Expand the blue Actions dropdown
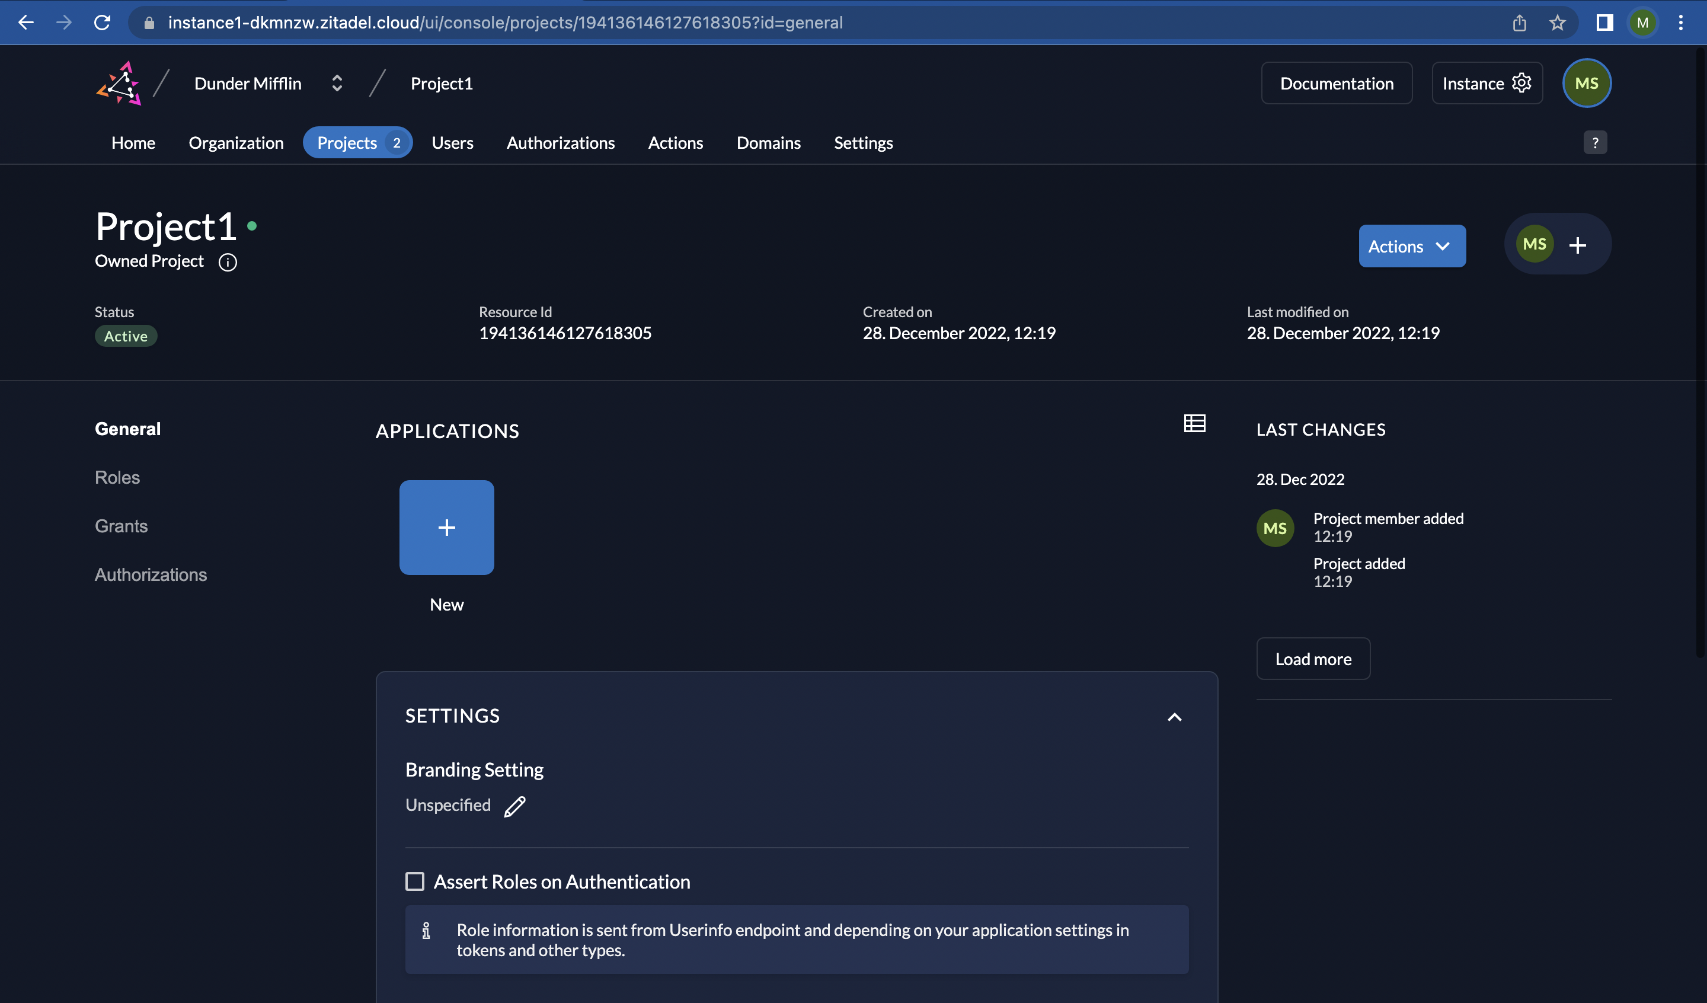Image resolution: width=1707 pixels, height=1003 pixels. point(1412,246)
